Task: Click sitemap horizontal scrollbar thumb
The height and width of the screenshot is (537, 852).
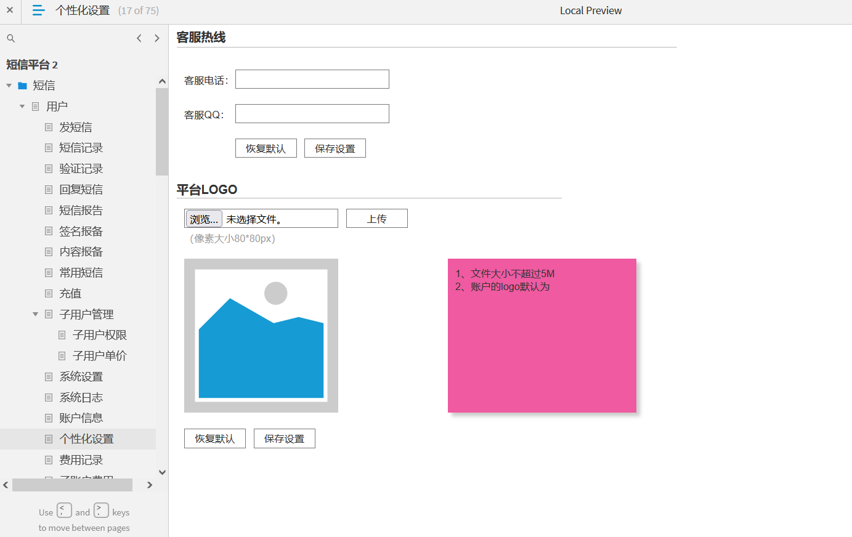Action: coord(72,485)
